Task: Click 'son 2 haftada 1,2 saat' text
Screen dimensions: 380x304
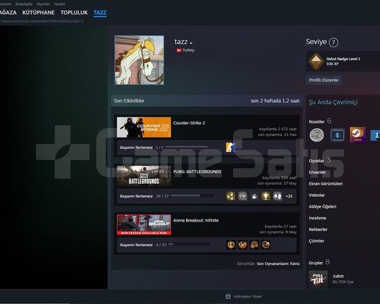Action: (275, 101)
